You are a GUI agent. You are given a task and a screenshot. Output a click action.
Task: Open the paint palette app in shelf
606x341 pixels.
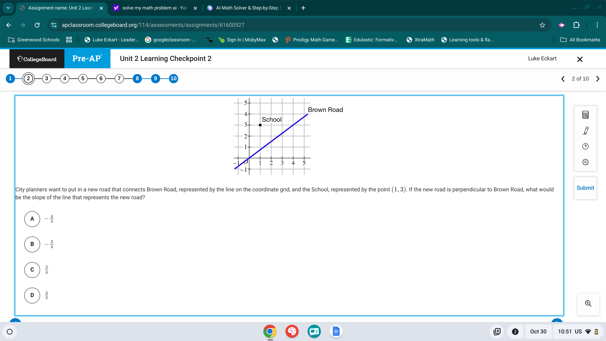coord(292,332)
